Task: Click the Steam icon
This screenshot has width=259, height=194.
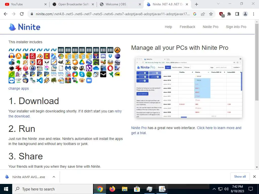Action: click(x=103, y=75)
